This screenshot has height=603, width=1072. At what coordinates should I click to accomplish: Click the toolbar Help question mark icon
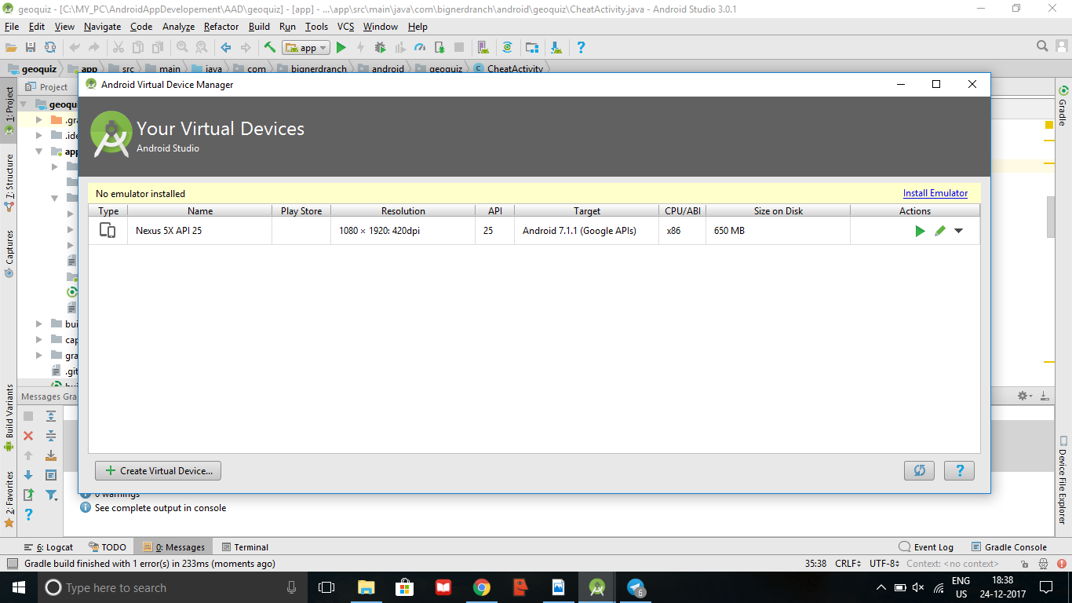click(x=581, y=48)
